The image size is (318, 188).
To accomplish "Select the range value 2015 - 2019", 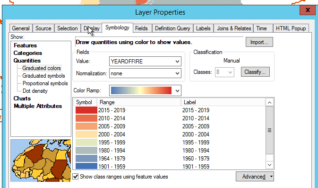I will pyautogui.click(x=112, y=110).
